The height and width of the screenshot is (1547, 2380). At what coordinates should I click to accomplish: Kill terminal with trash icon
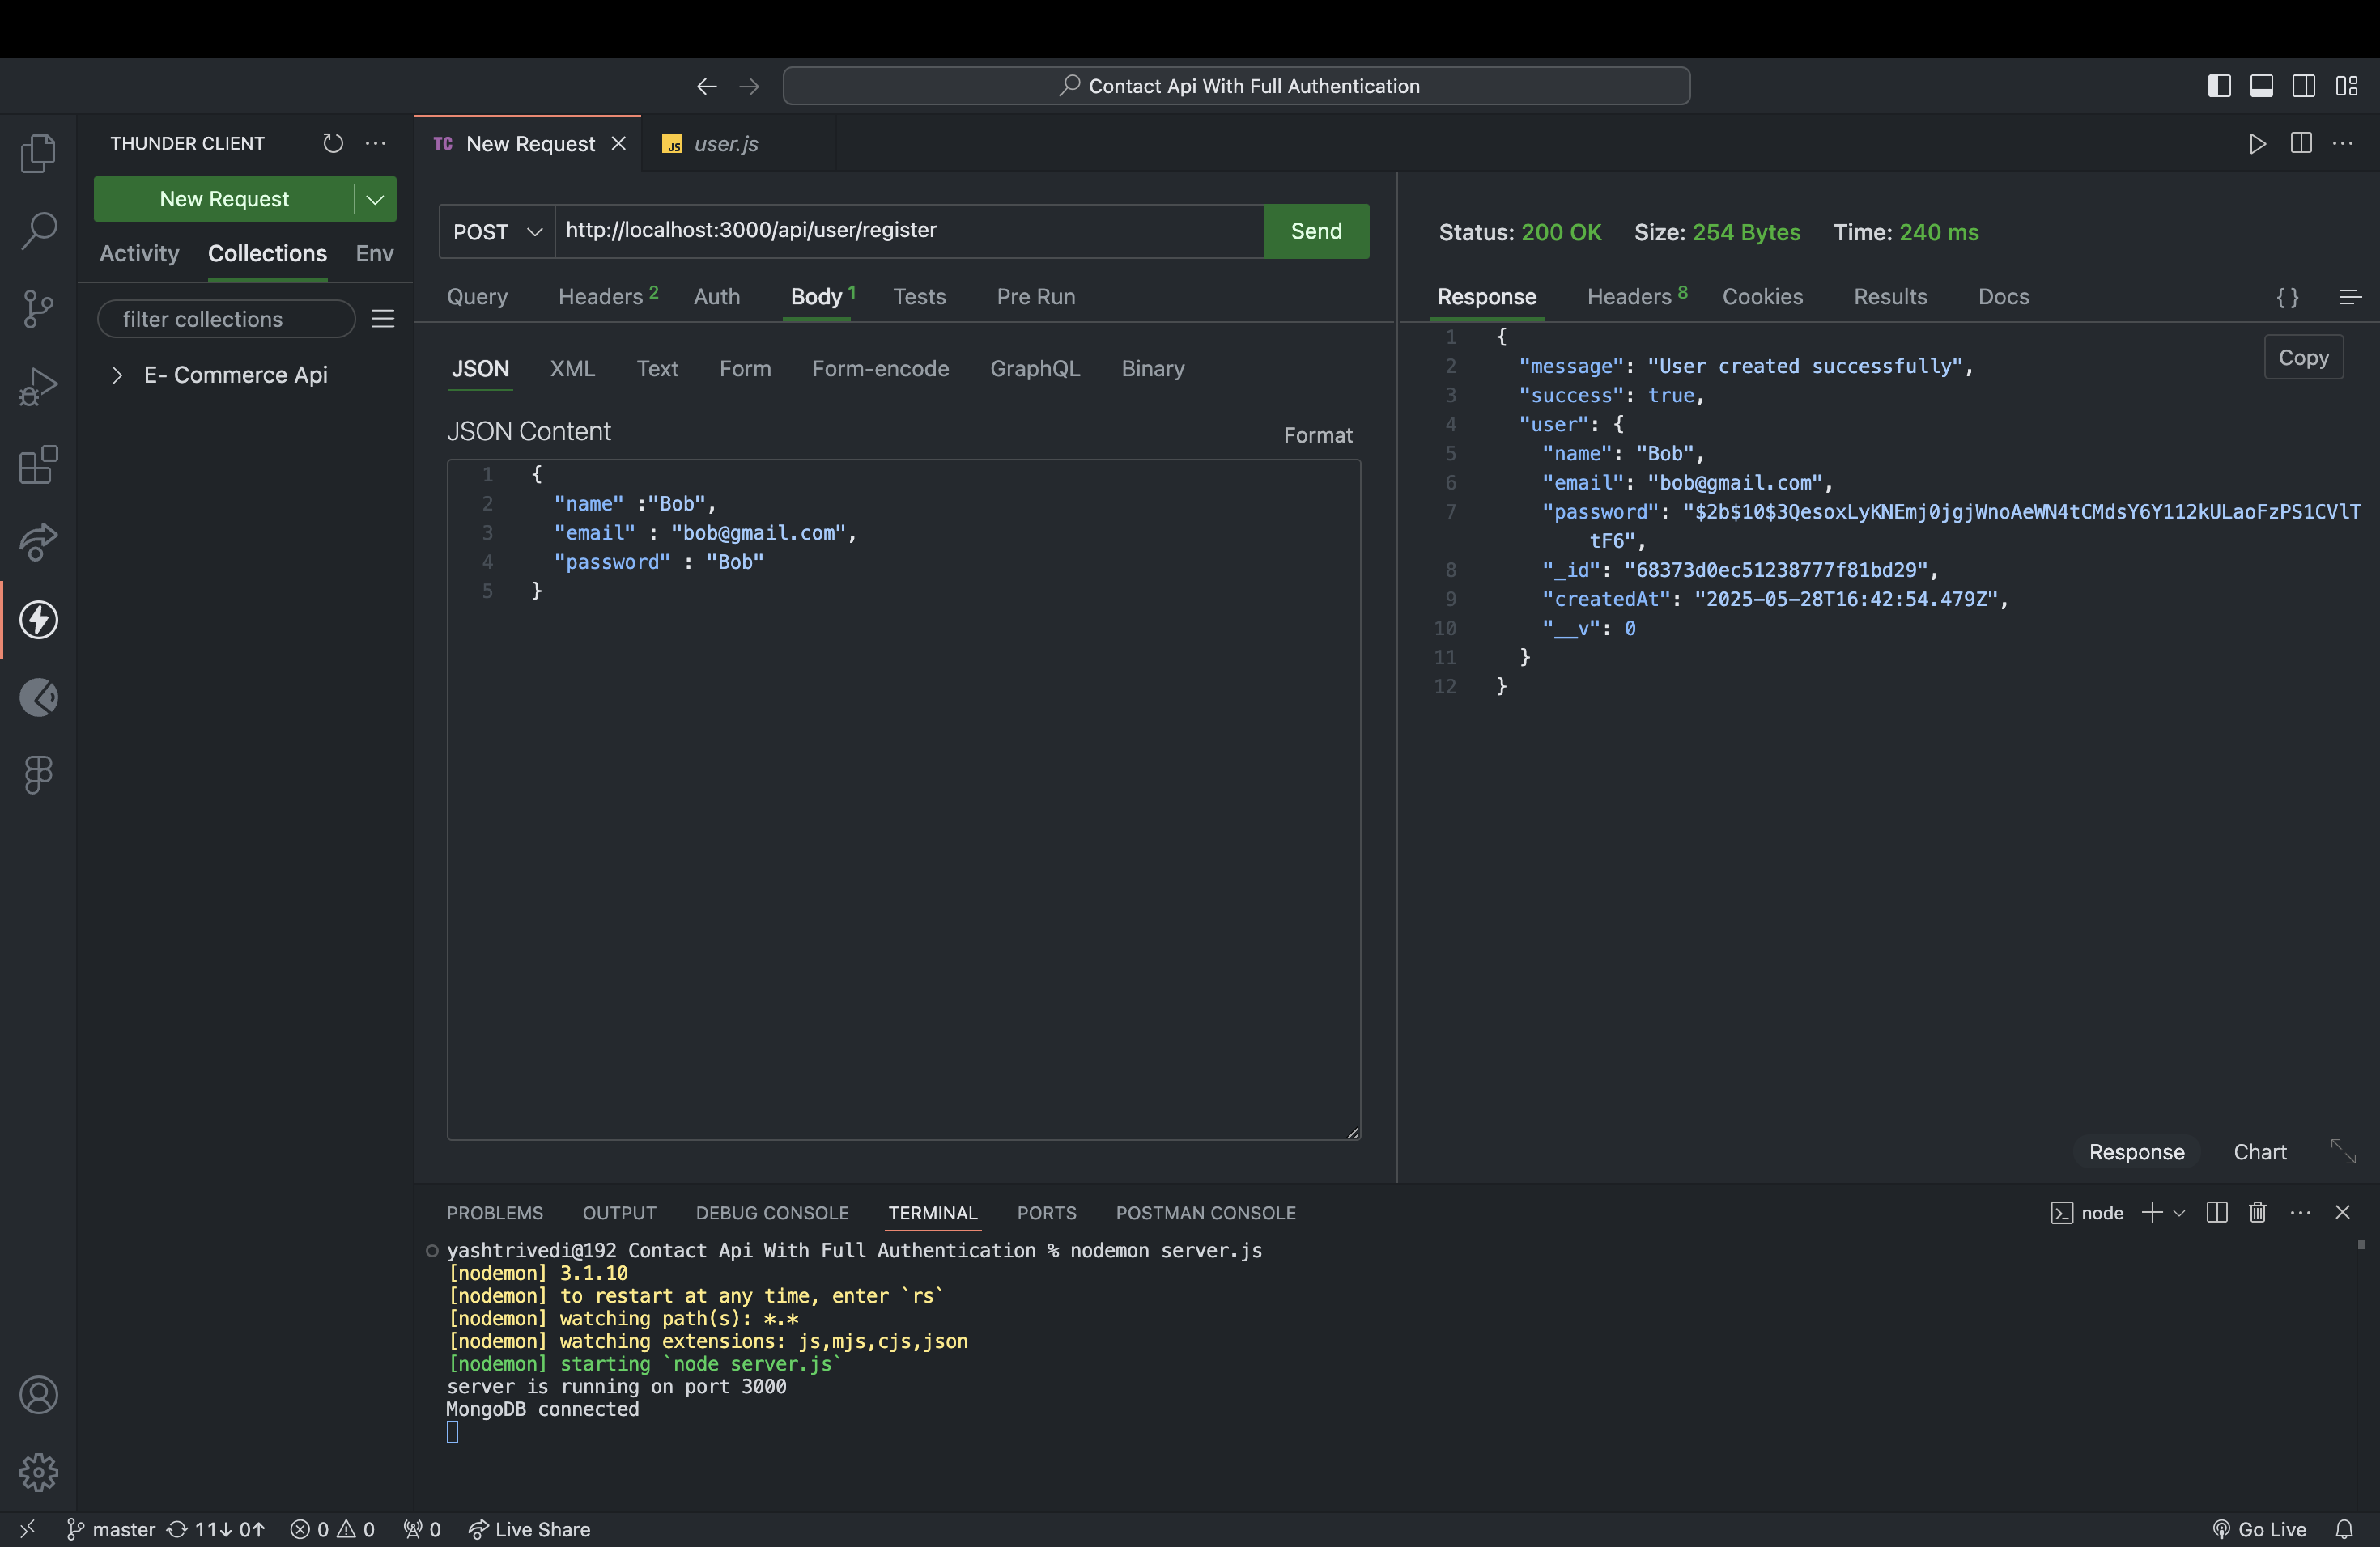pyautogui.click(x=2257, y=1212)
